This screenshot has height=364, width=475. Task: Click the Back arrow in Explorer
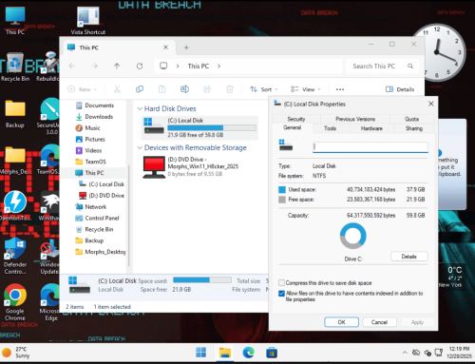pos(72,66)
